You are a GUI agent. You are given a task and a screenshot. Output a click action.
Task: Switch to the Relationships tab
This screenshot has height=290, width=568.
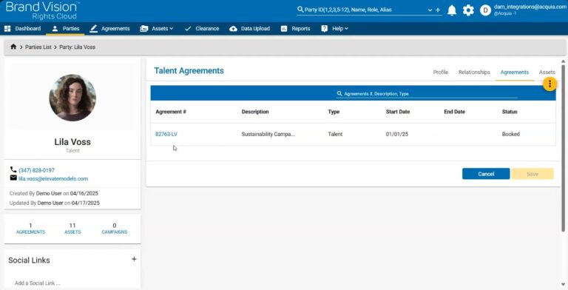pyautogui.click(x=474, y=72)
